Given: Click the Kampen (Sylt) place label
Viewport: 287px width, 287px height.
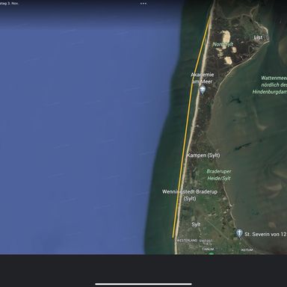Looking at the screenshot, I should (x=203, y=155).
